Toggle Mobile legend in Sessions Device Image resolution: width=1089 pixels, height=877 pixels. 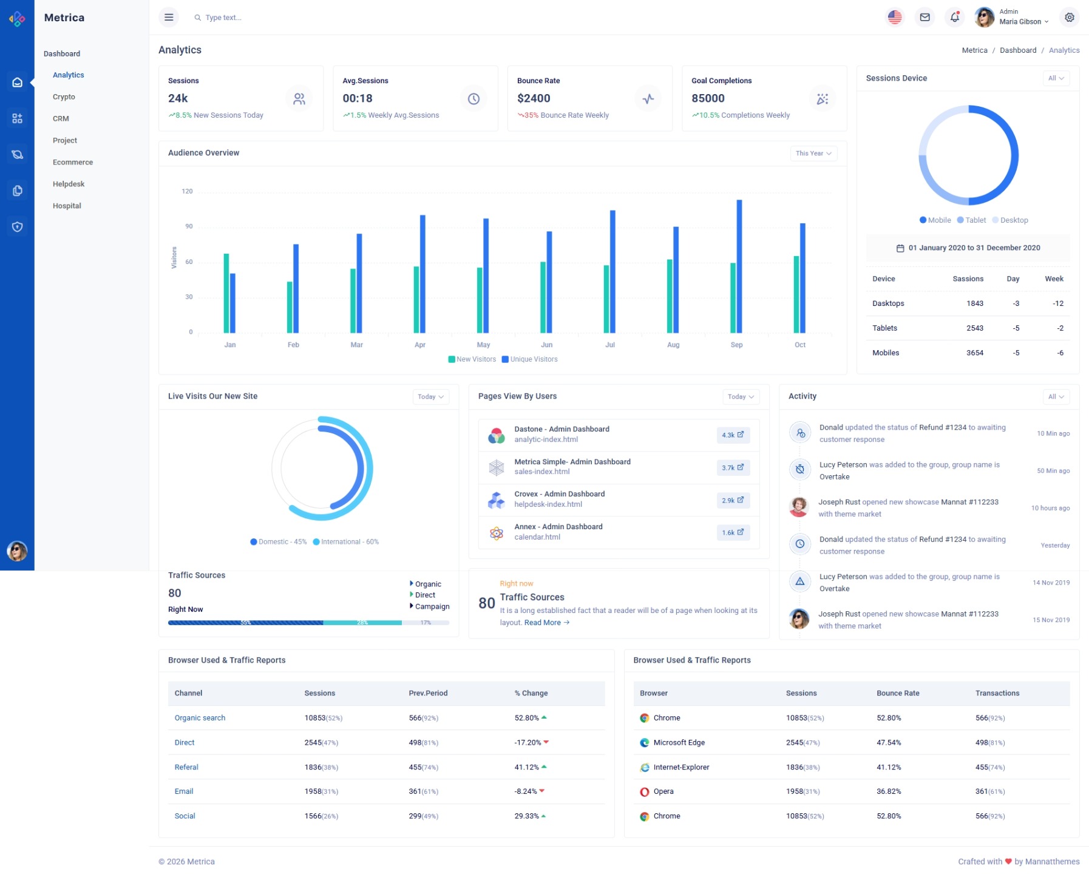coord(935,220)
